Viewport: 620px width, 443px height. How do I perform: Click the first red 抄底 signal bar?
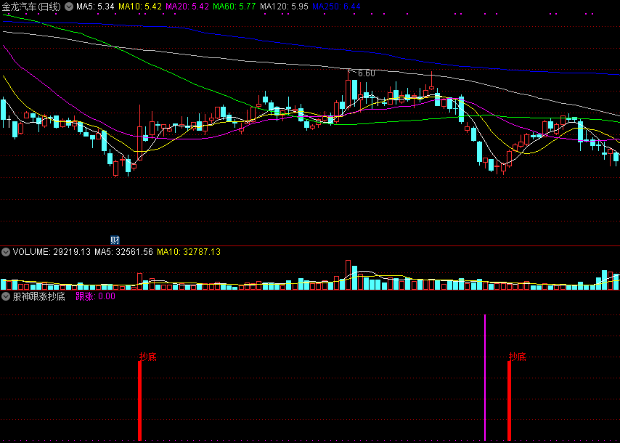tap(139, 400)
